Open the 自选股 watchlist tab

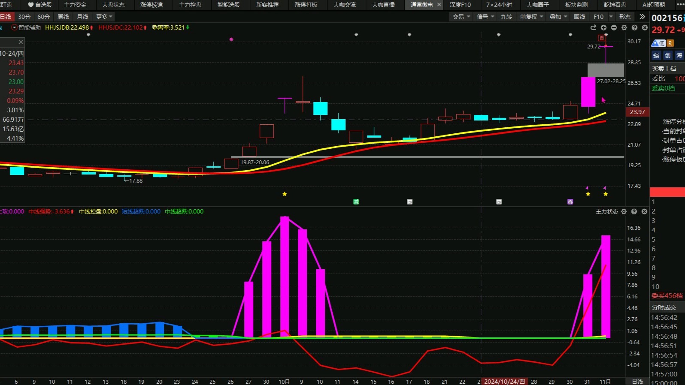[x=40, y=5]
